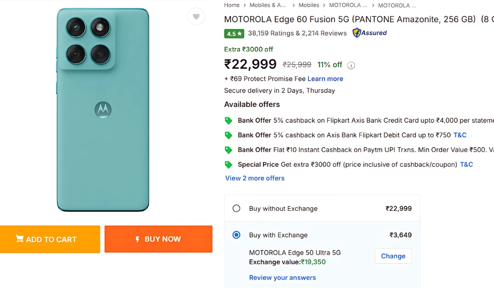Click the tag icon beside Axis Credit Card offer
Screen dimensions: 494x288
(x=228, y=121)
